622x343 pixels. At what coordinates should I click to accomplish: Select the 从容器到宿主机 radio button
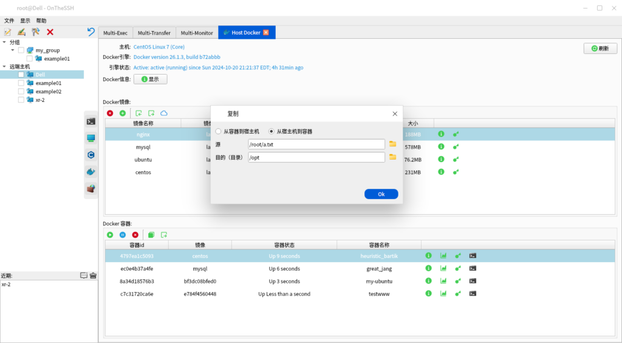[219, 131]
